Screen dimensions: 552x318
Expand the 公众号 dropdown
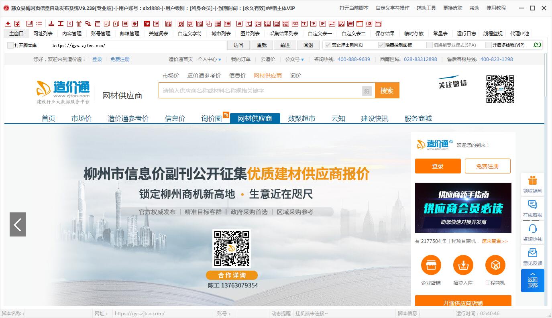(x=294, y=59)
